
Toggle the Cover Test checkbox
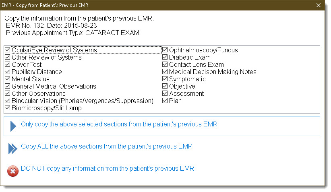(x=7, y=64)
